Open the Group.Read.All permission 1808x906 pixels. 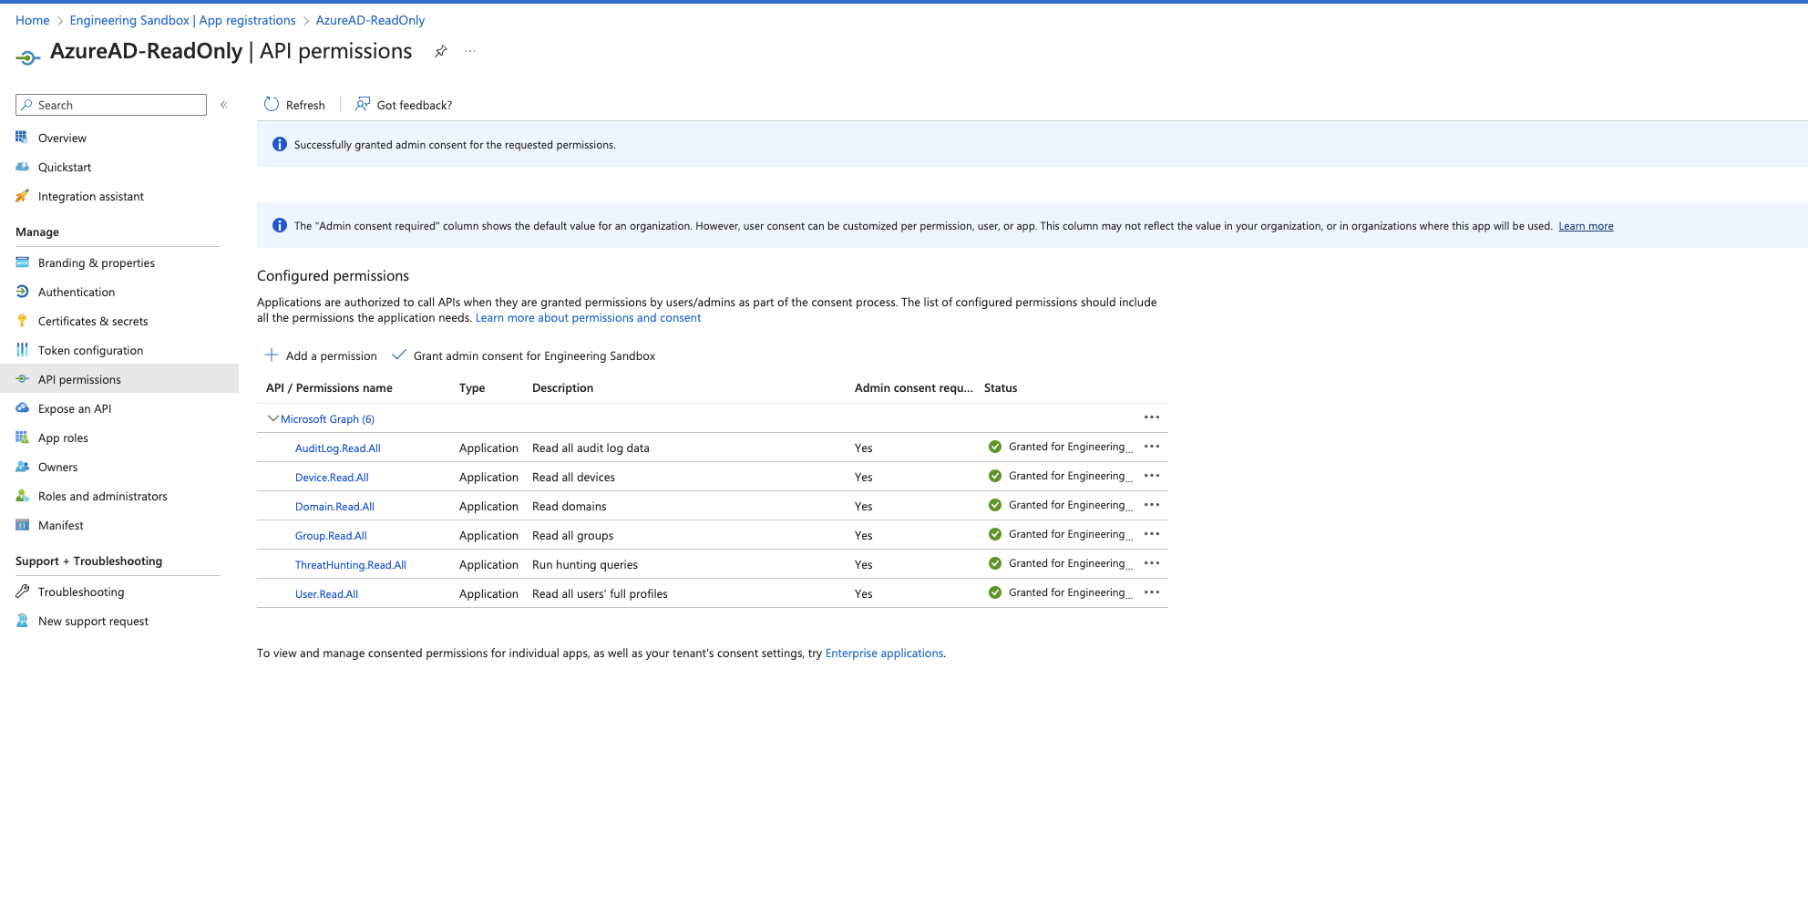click(x=331, y=536)
